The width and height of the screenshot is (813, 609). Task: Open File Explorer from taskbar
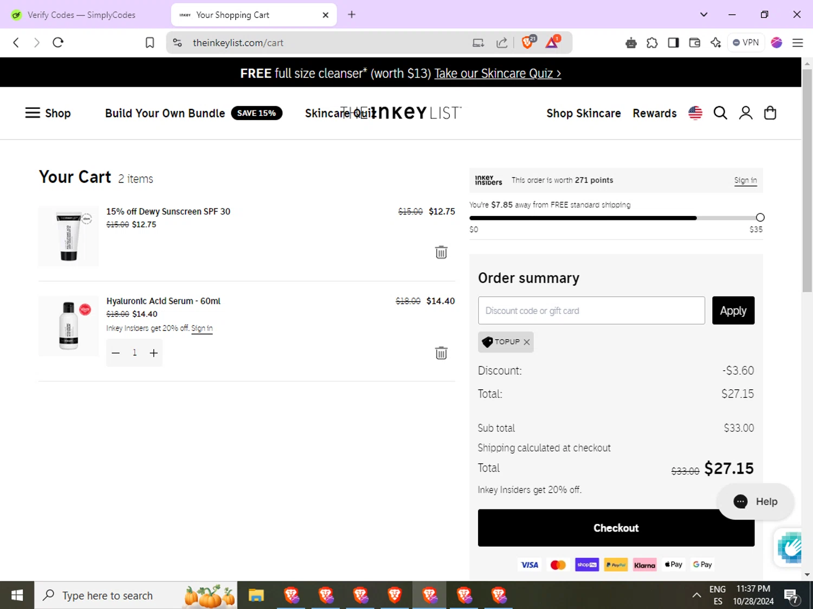click(256, 595)
